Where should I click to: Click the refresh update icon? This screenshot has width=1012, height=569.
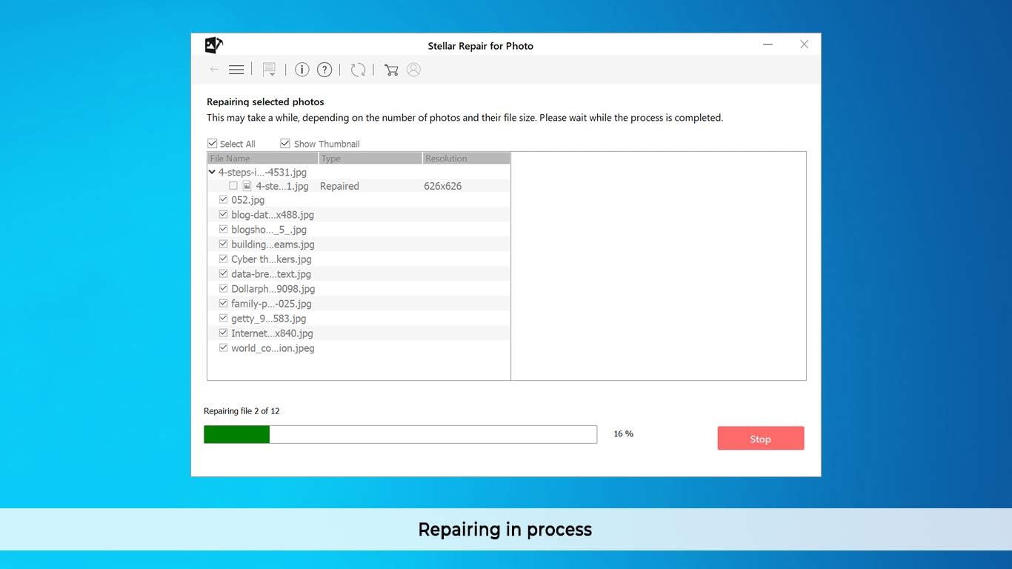[358, 70]
